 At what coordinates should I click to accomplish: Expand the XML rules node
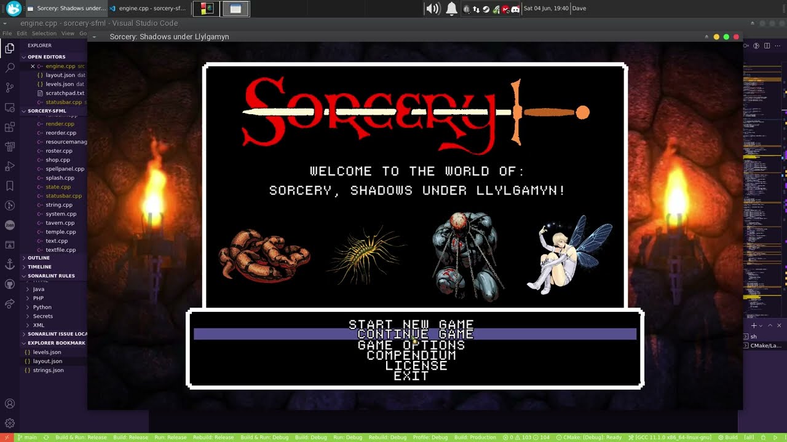point(39,325)
